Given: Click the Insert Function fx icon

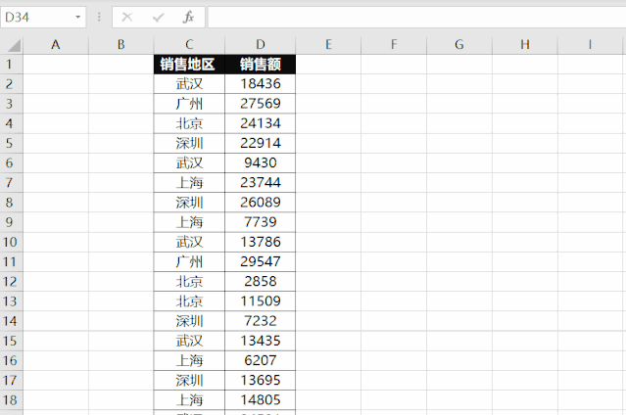Looking at the screenshot, I should (x=188, y=18).
